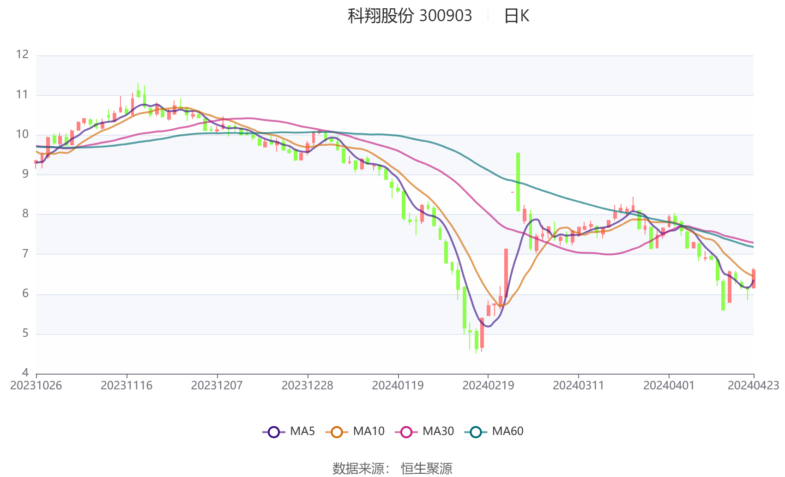
Task: Select the 20240119 x-axis date label
Action: [398, 386]
